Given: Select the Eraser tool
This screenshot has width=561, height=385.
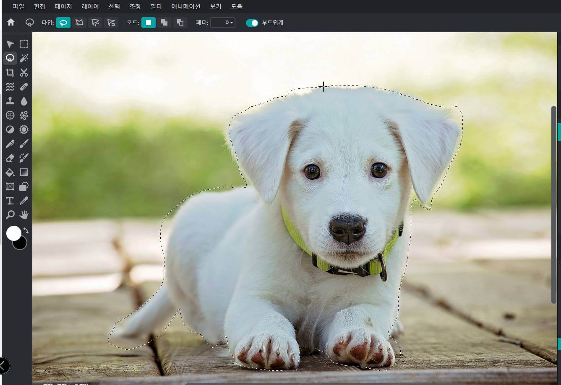Looking at the screenshot, I should tap(10, 158).
